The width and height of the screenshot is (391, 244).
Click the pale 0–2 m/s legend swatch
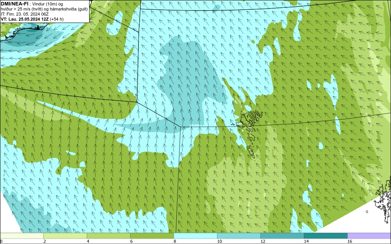pyautogui.click(x=22, y=235)
